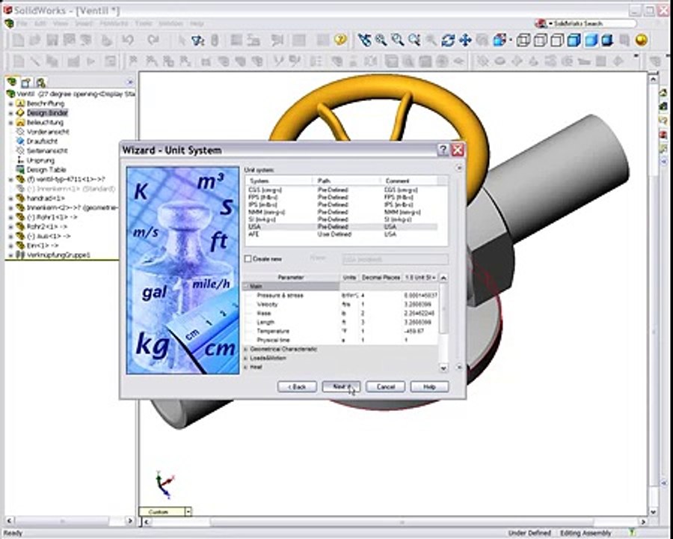Viewport: 673px width, 539px height.
Task: Expand the Heat parameter group
Action: pos(246,367)
